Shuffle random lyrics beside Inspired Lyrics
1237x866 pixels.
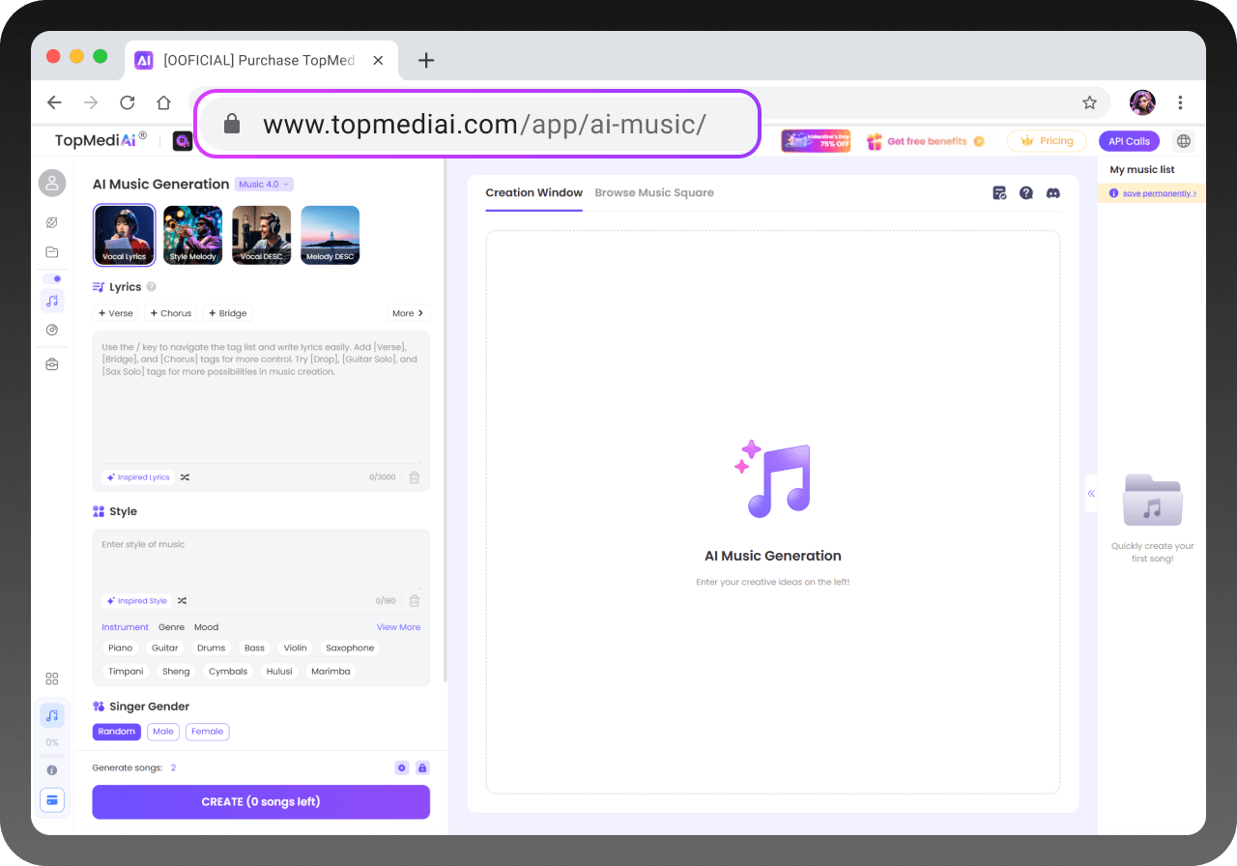185,477
